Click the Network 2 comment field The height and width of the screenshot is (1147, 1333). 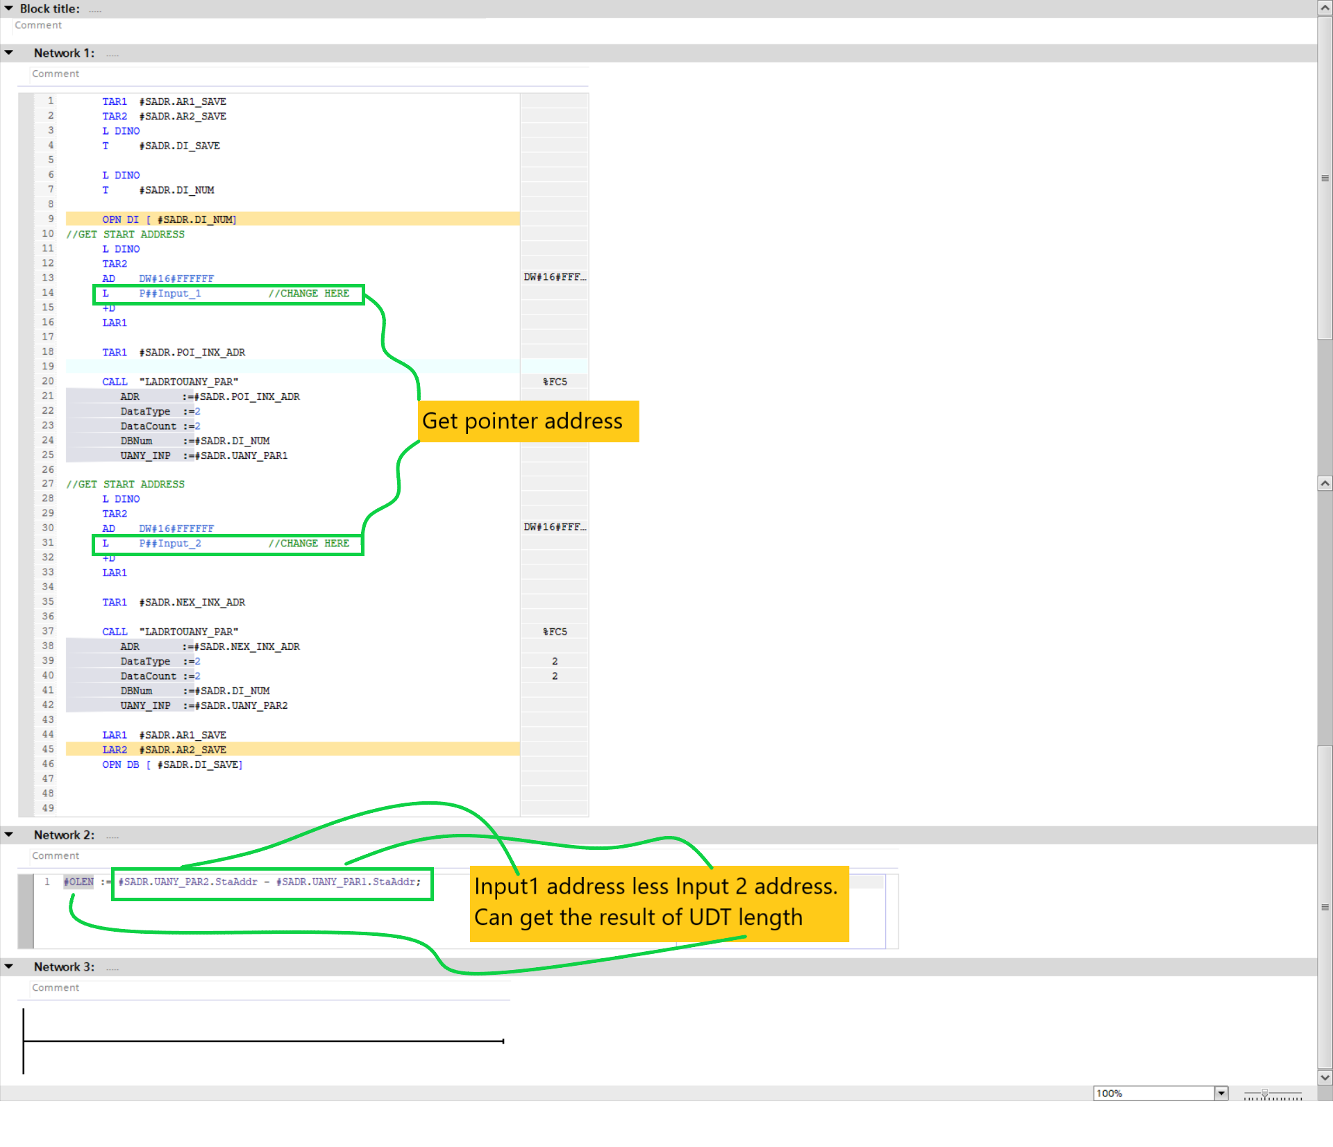click(56, 855)
